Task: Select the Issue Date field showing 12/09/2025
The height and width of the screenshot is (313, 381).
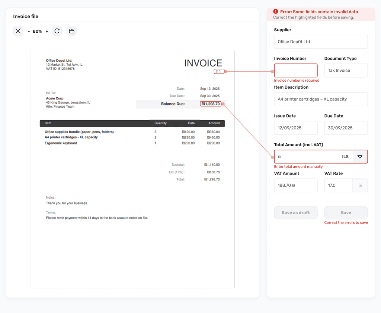Action: 296,128
